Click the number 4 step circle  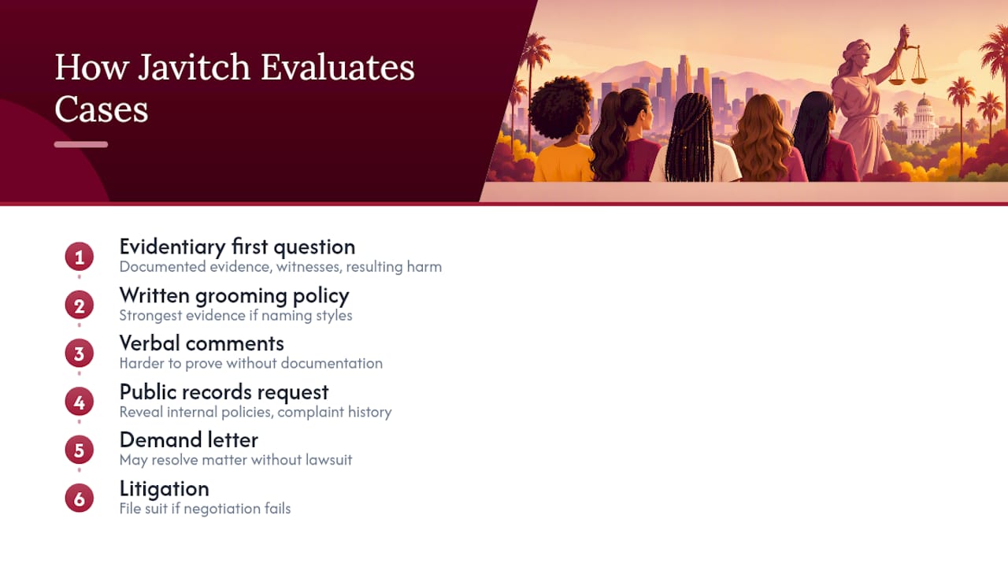[x=79, y=402]
